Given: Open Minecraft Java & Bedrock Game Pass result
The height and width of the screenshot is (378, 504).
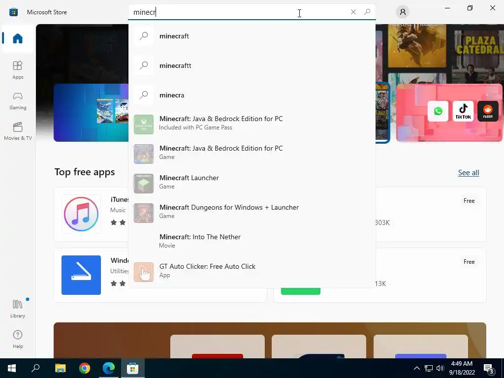Looking at the screenshot, I should [x=252, y=124].
